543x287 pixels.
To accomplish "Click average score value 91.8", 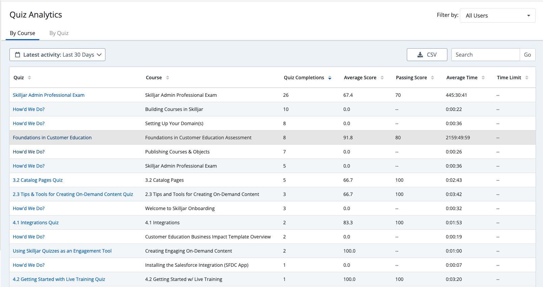I will point(348,138).
